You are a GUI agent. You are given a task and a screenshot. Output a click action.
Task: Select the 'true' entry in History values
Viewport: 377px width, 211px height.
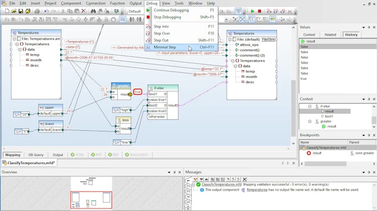304,79
